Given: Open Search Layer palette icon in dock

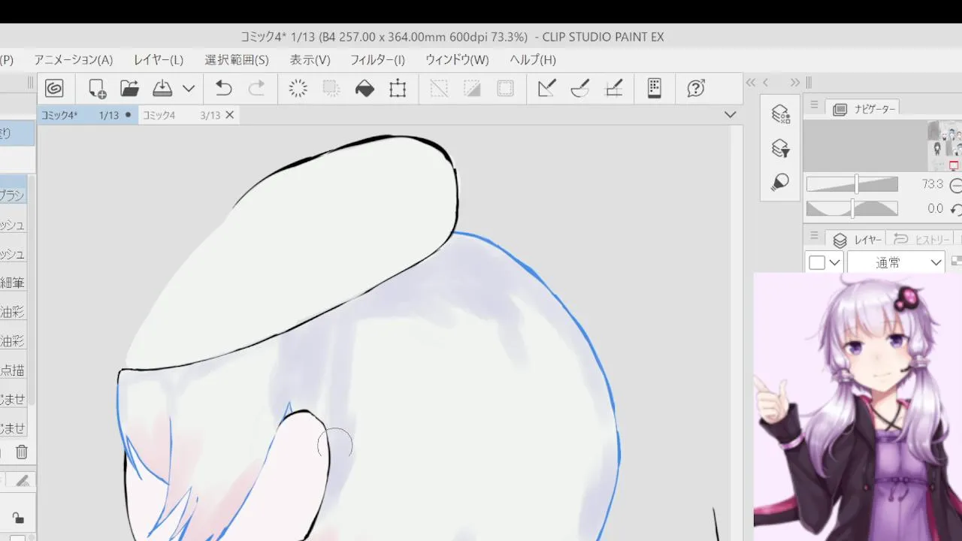Looking at the screenshot, I should pos(781,148).
